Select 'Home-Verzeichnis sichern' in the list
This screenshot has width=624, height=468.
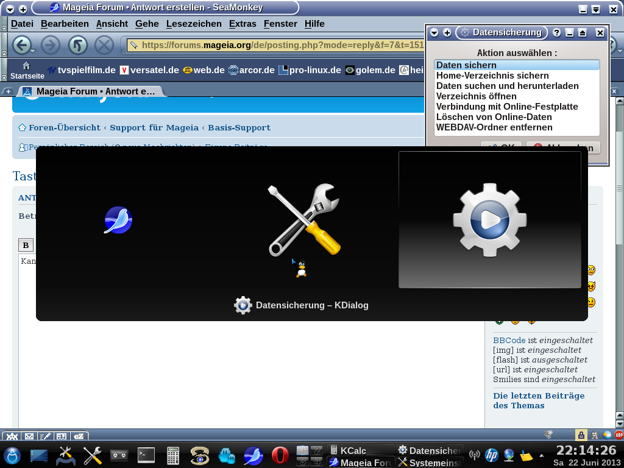pyautogui.click(x=517, y=76)
